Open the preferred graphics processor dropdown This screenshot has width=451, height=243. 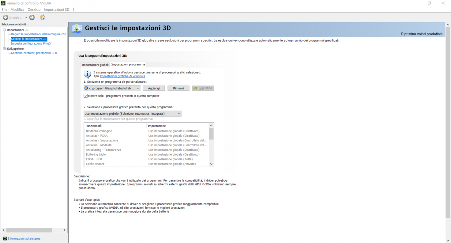[133, 114]
